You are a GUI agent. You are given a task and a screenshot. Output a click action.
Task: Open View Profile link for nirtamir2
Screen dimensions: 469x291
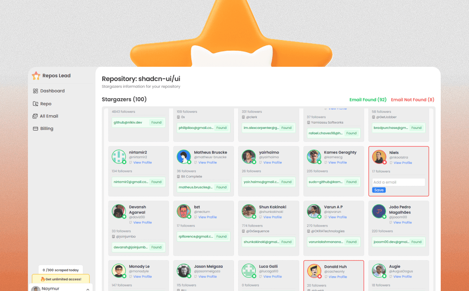pos(142,162)
